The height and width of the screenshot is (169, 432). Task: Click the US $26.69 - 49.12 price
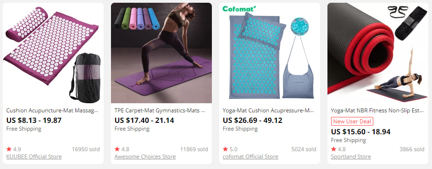tap(252, 121)
